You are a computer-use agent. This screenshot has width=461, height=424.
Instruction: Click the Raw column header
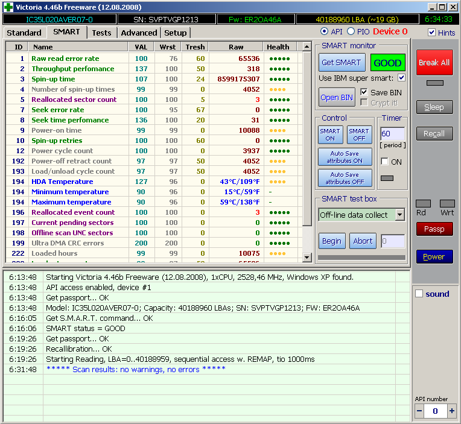(236, 47)
